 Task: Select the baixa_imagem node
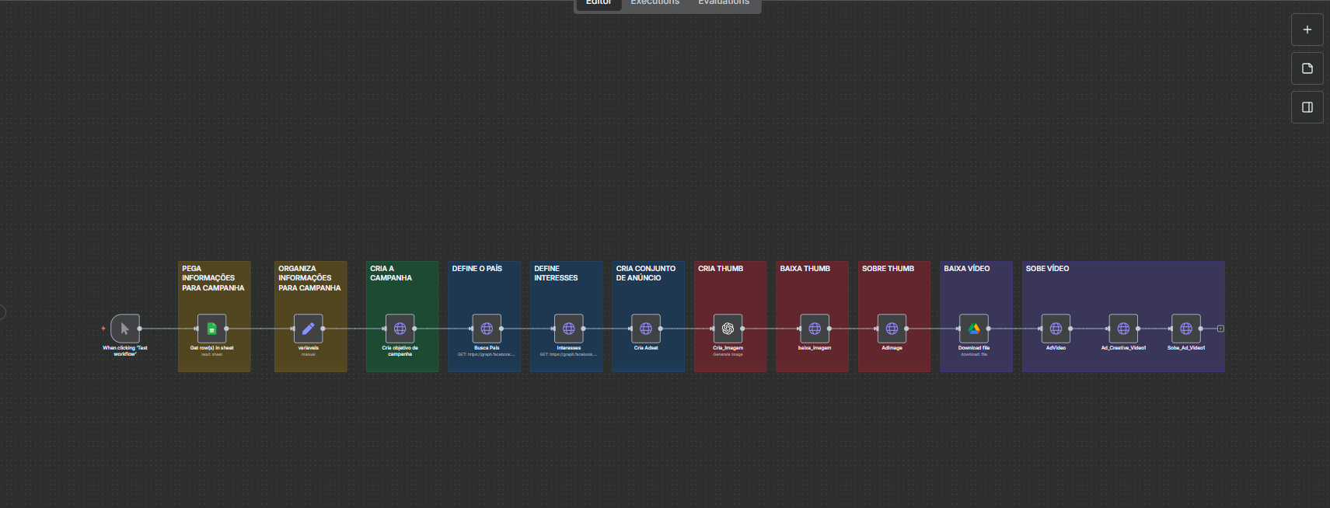(814, 329)
